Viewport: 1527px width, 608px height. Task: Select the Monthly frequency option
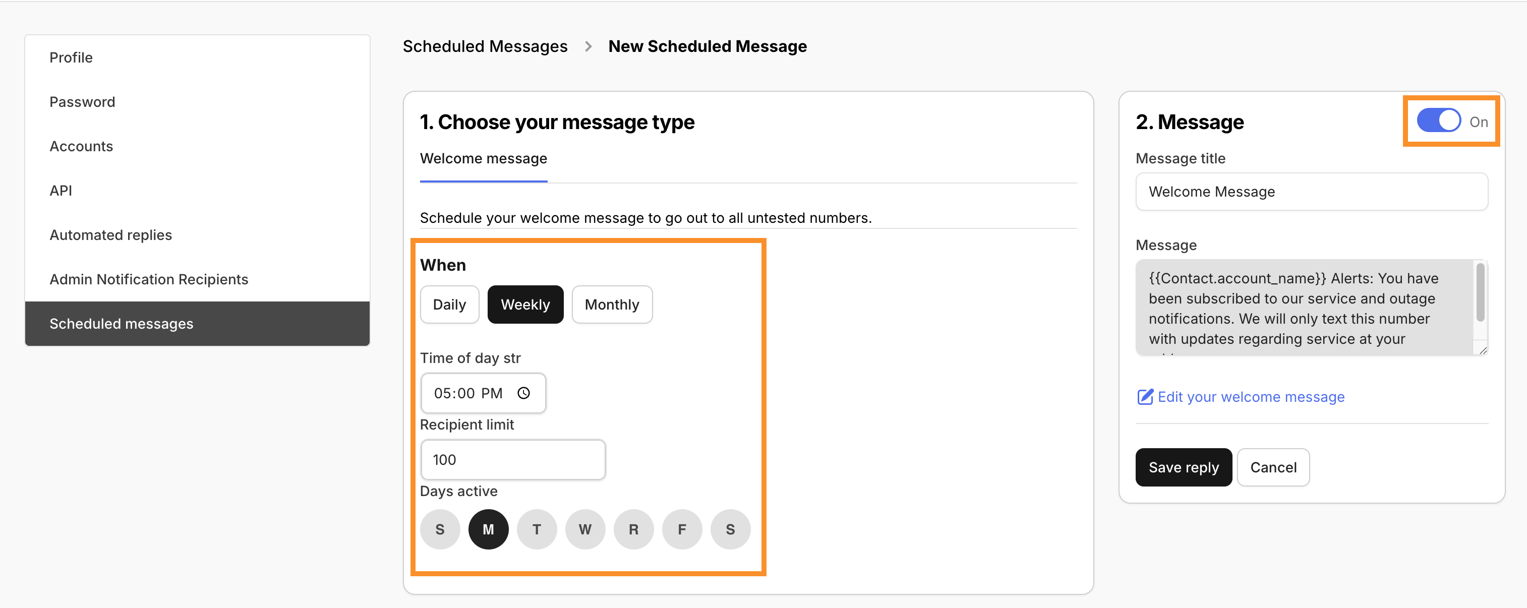pos(612,304)
